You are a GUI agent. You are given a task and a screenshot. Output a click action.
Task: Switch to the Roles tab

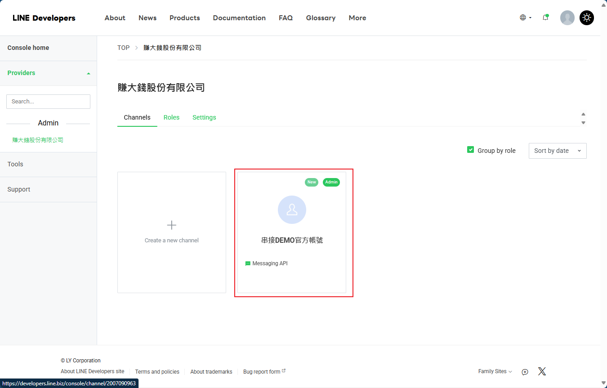coord(171,117)
